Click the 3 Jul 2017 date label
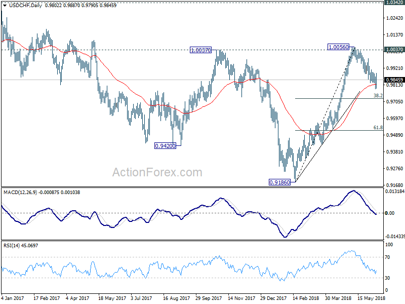 tap(141, 298)
